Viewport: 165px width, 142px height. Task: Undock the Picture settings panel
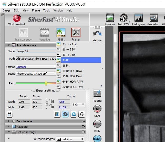83,132
